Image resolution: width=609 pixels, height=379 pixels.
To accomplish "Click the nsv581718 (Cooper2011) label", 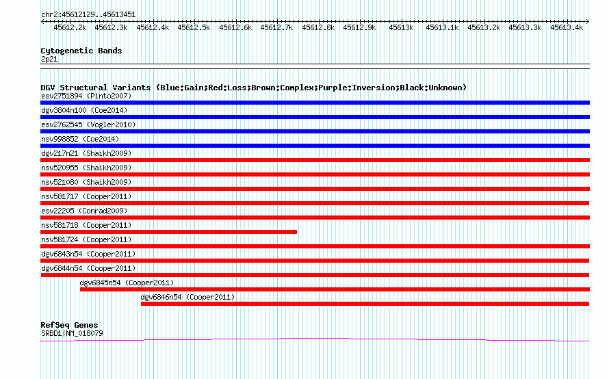I will click(86, 225).
